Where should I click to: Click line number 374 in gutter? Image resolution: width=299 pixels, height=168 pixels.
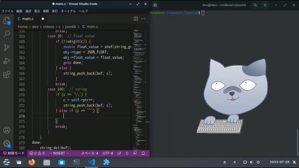pyautogui.click(x=22, y=116)
